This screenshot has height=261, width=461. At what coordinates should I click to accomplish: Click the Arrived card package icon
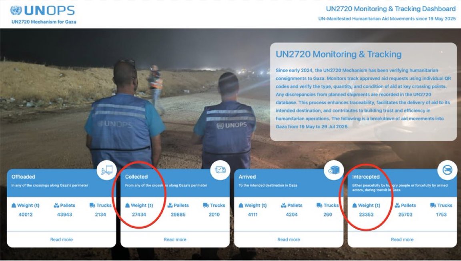pyautogui.click(x=334, y=170)
